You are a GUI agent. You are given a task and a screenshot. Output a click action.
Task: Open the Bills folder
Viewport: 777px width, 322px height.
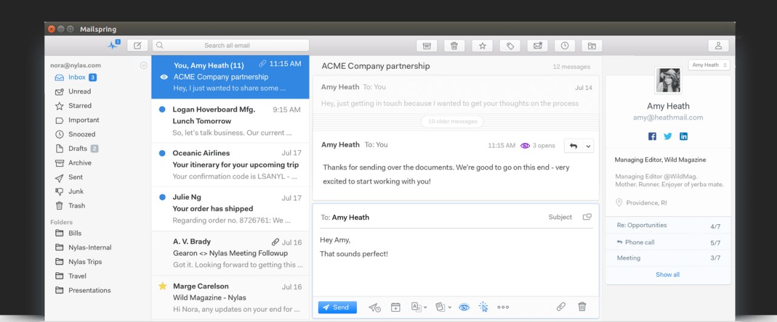point(75,233)
